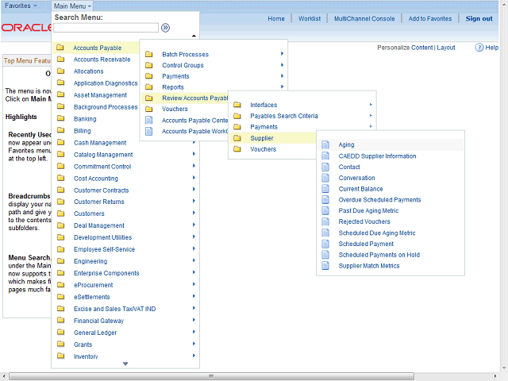Screen dimensions: 508x381
Task: Open the Personalize Content link
Action: [x=405, y=48]
